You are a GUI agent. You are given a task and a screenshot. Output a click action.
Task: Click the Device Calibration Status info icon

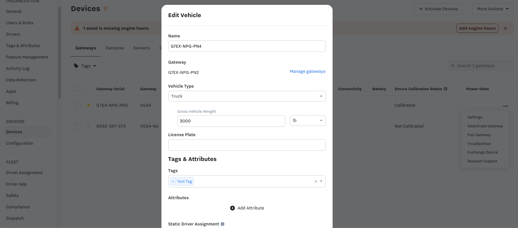click(x=446, y=89)
